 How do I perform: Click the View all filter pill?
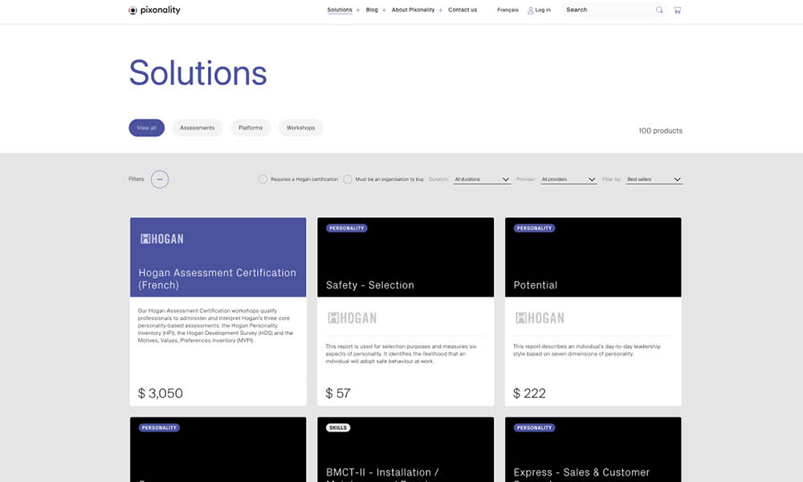(x=146, y=127)
